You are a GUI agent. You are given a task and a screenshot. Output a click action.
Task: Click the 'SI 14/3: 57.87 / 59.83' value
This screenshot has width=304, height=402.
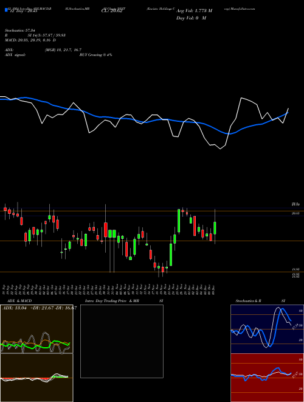pyautogui.click(x=47, y=35)
